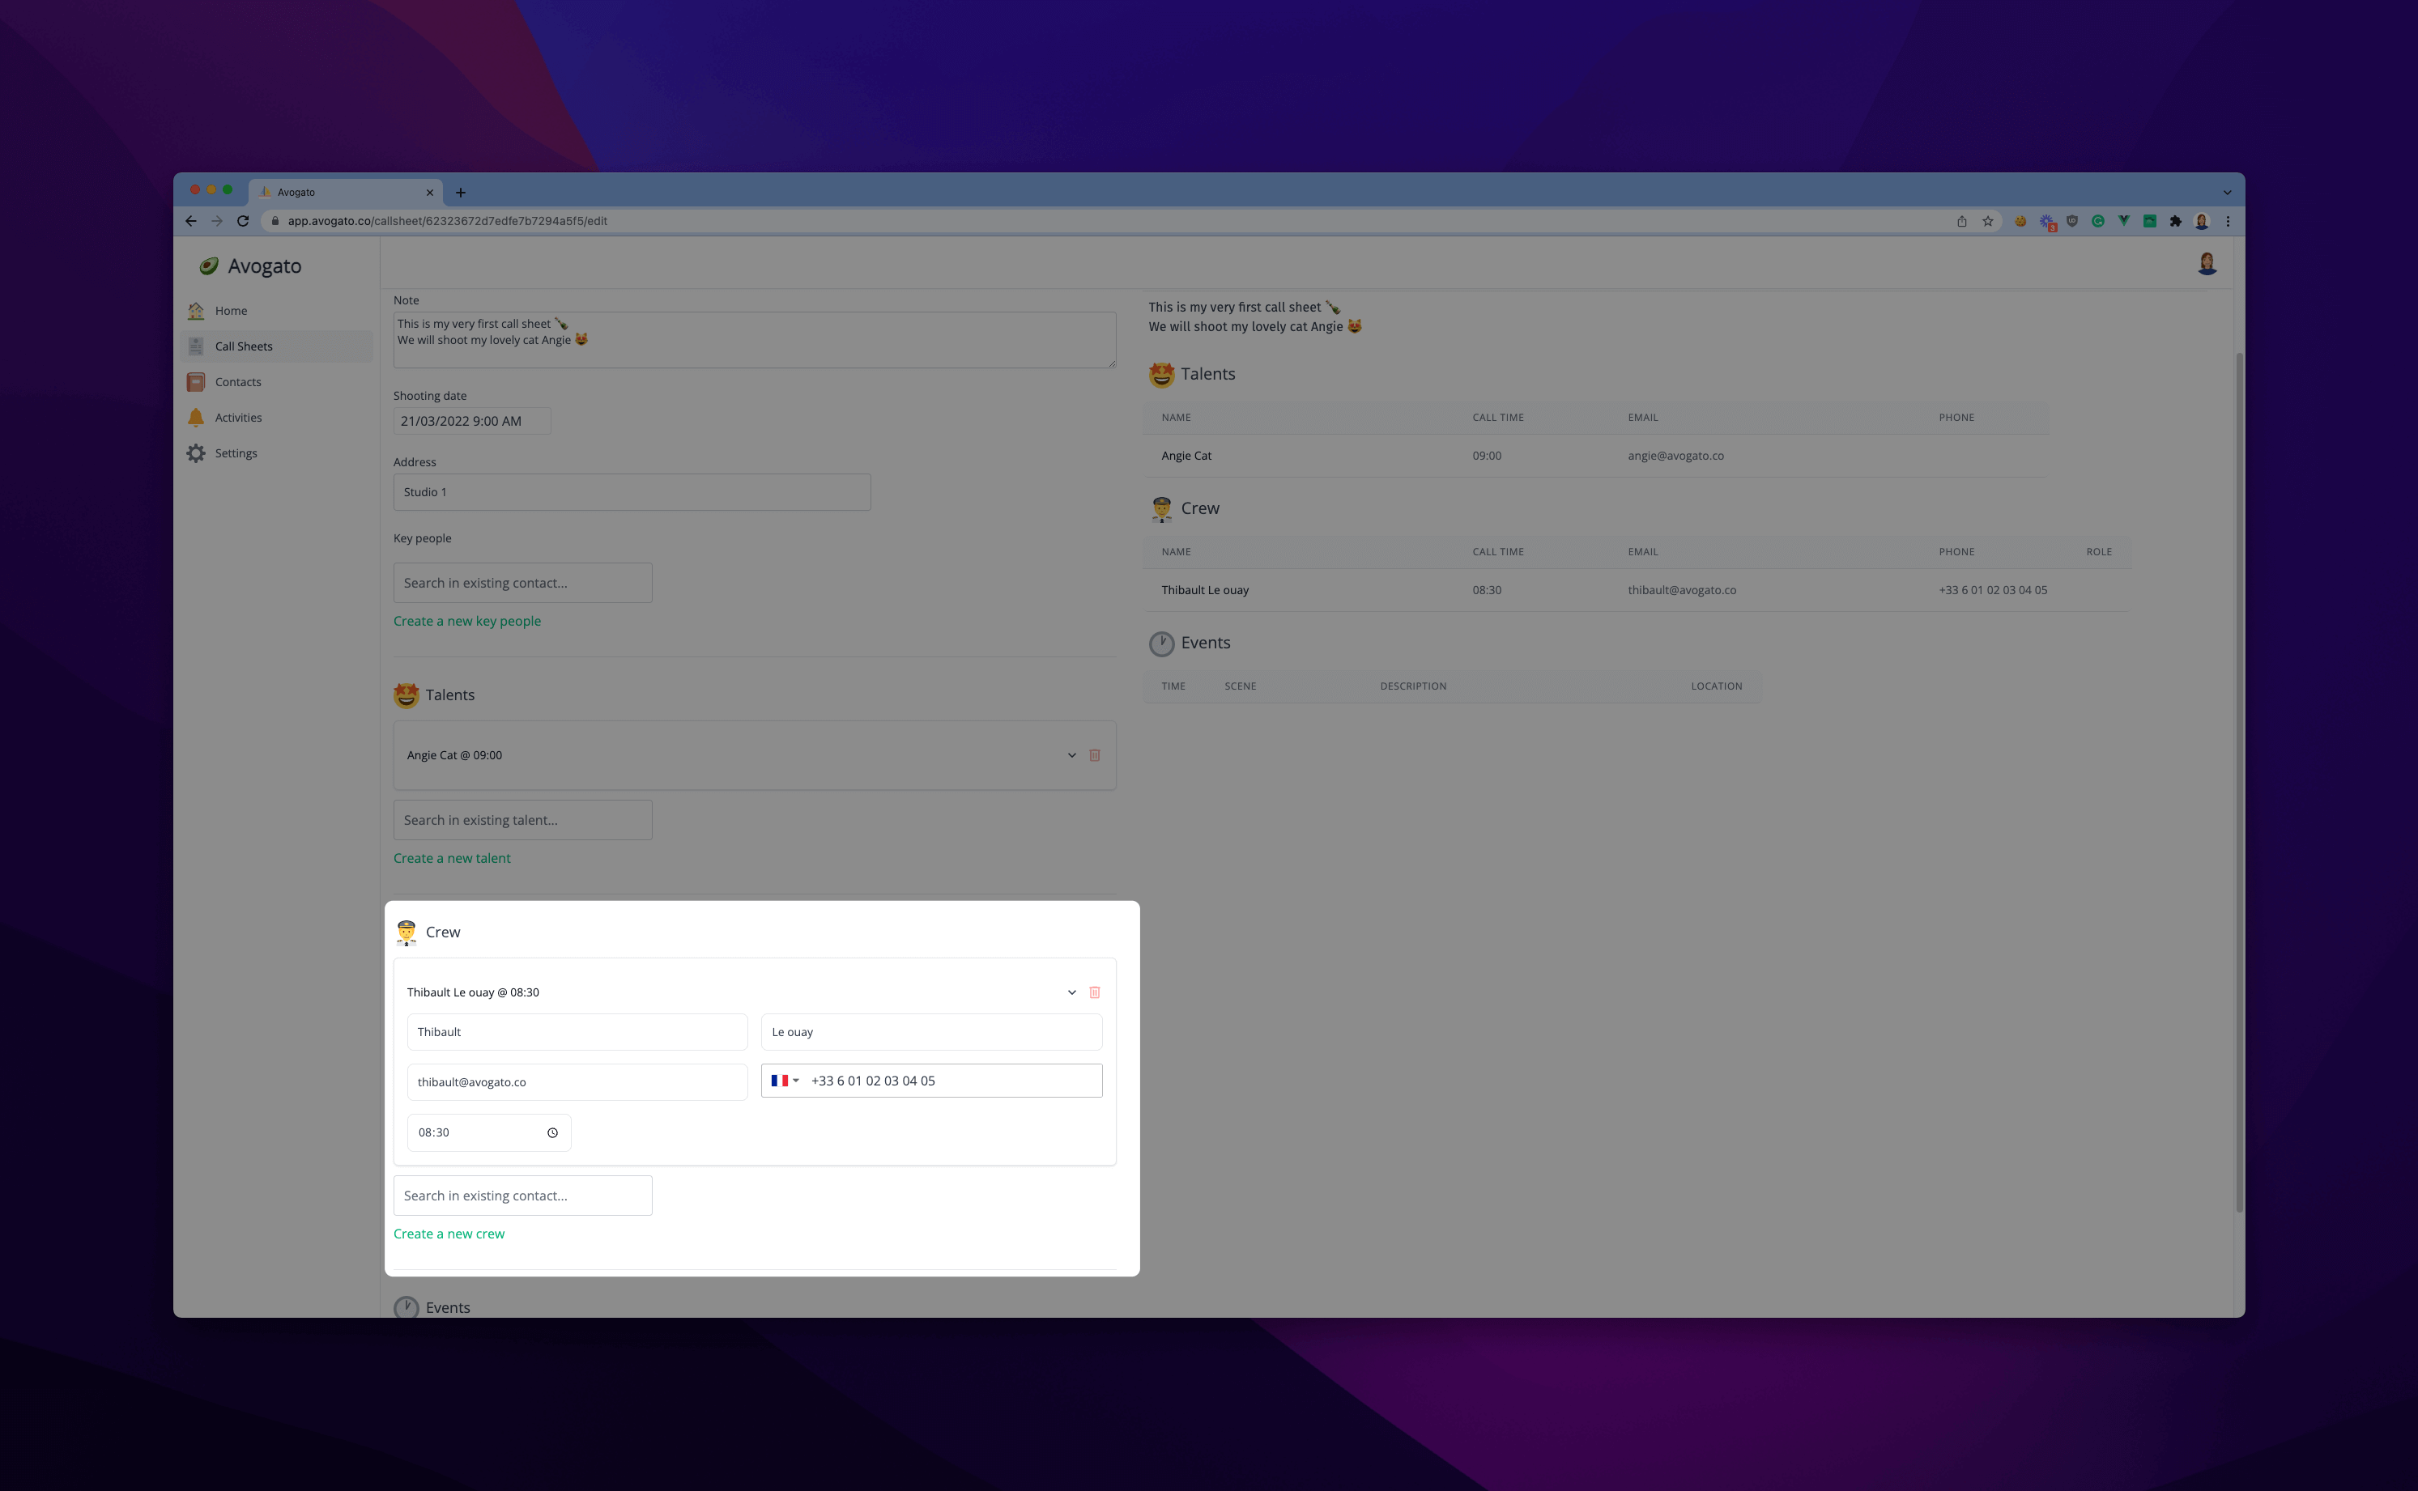The image size is (2418, 1491).
Task: Click the crew last name field Le ouay
Action: tap(931, 1031)
